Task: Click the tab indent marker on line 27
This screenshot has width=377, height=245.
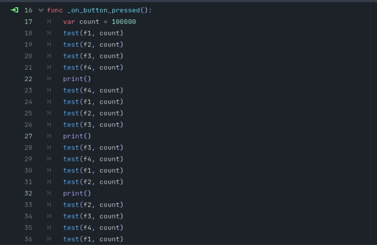Action: point(49,136)
